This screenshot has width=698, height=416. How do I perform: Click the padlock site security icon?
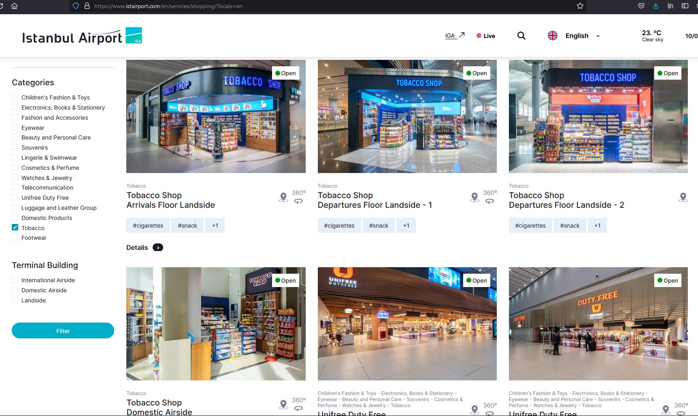coord(87,6)
